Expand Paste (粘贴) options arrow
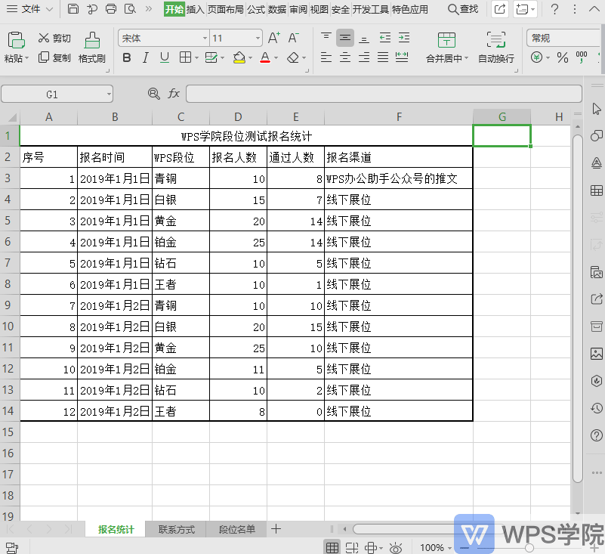 (x=26, y=59)
